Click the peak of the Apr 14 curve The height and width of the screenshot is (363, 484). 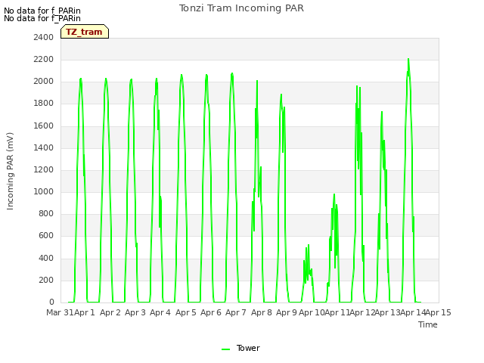(408, 59)
